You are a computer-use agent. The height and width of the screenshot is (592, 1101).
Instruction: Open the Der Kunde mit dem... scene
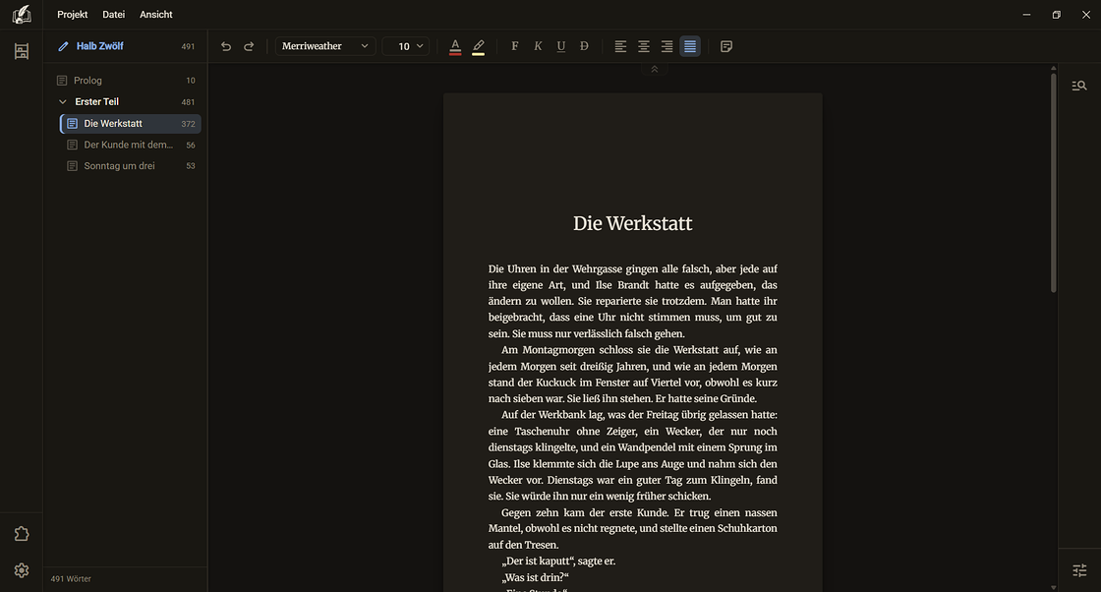[131, 145]
